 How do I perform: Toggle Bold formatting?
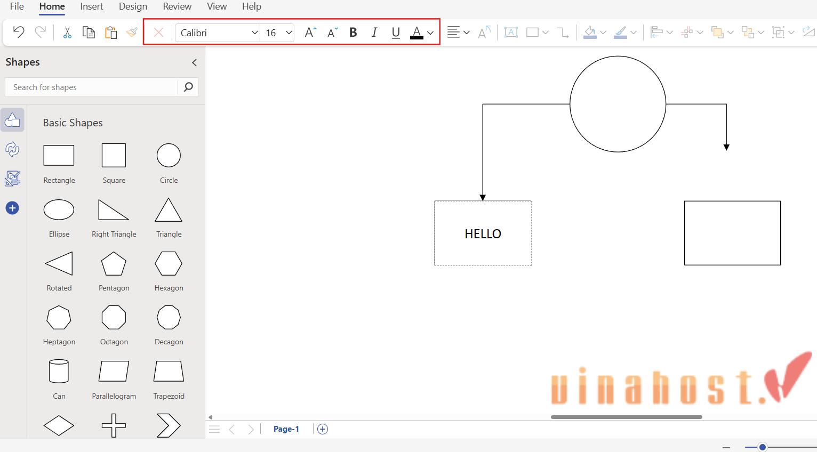(x=353, y=33)
